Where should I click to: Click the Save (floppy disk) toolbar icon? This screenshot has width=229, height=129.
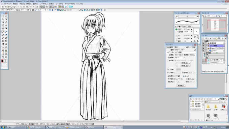(11, 7)
